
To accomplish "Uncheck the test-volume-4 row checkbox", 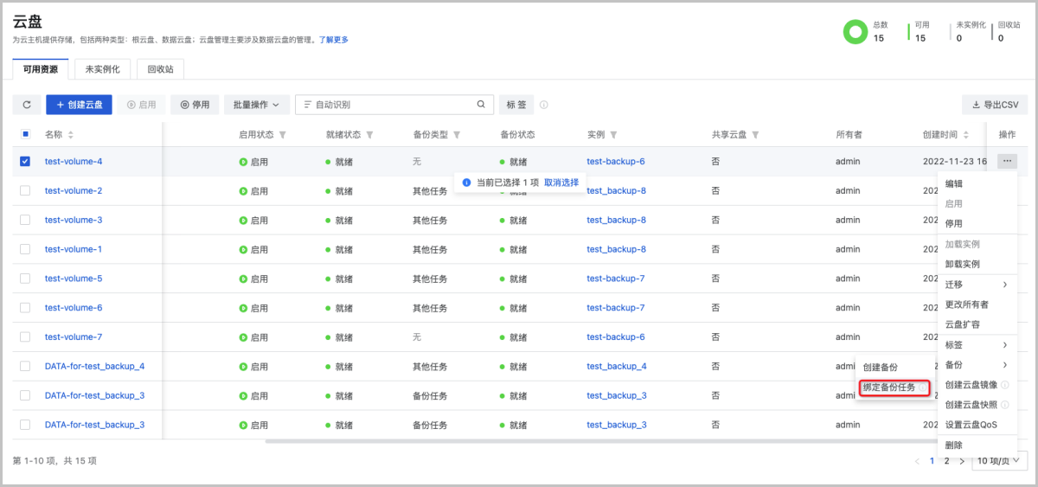I will click(x=25, y=161).
